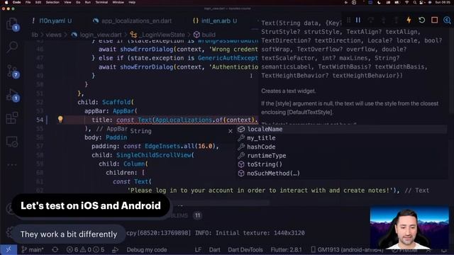
Task: Open Dart DevTools from the status bar
Action: 245,249
